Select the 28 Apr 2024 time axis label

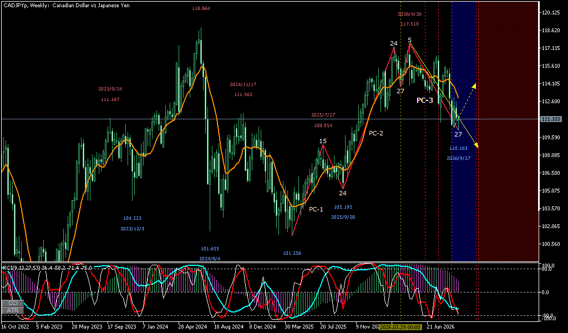tap(192, 326)
